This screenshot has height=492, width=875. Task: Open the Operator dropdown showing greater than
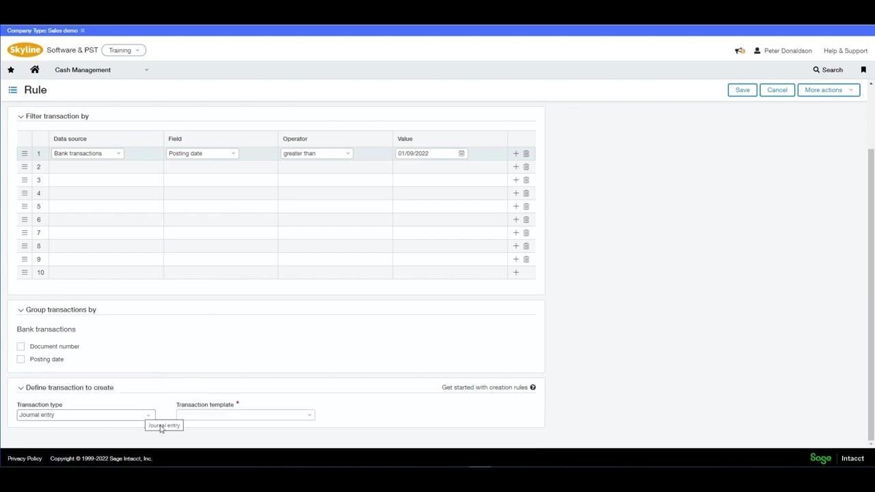[317, 153]
